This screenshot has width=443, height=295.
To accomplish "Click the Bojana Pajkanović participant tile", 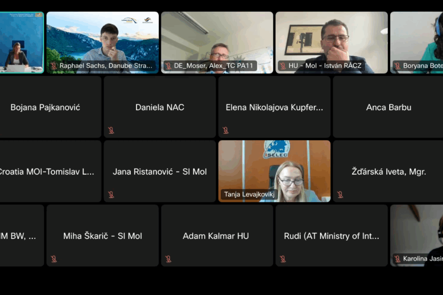I will [50, 107].
